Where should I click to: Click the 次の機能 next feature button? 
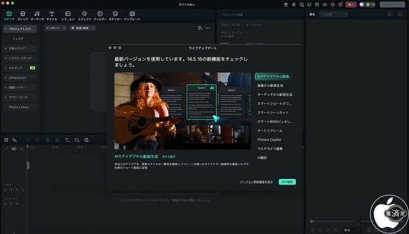pyautogui.click(x=287, y=182)
